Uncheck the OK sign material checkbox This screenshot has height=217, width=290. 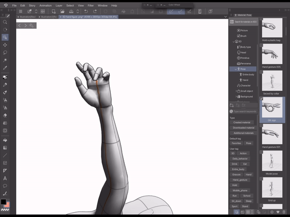tap(262, 99)
